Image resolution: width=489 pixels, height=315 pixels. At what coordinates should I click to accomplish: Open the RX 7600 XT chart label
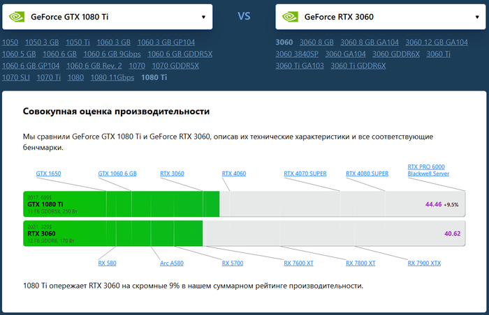coord(298,263)
